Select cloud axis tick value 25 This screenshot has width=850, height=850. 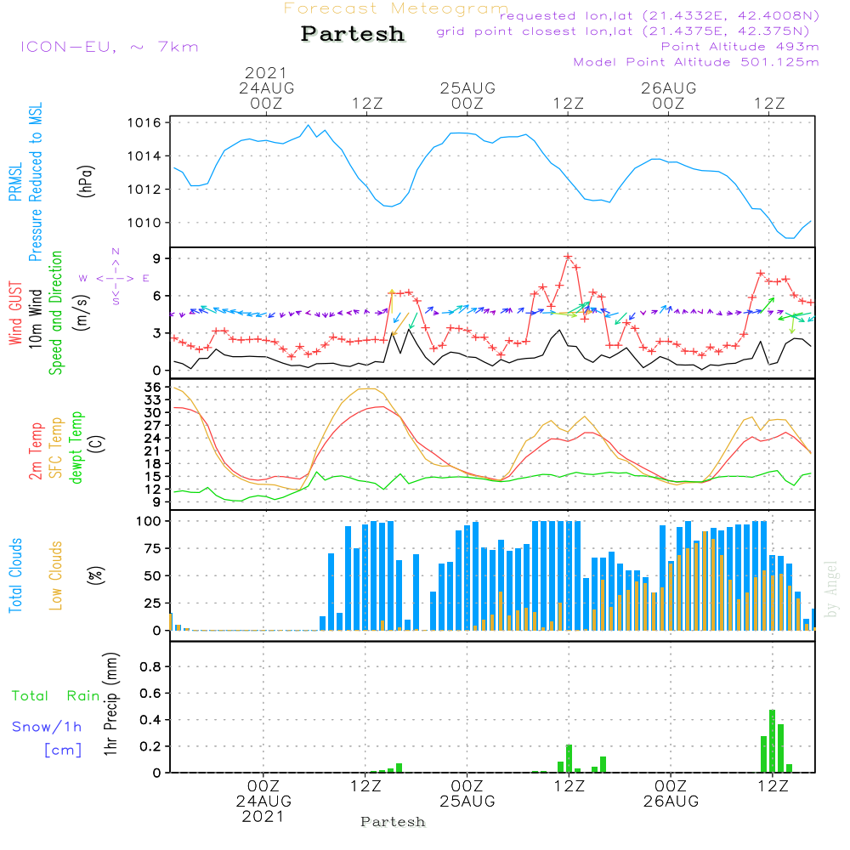tap(153, 603)
